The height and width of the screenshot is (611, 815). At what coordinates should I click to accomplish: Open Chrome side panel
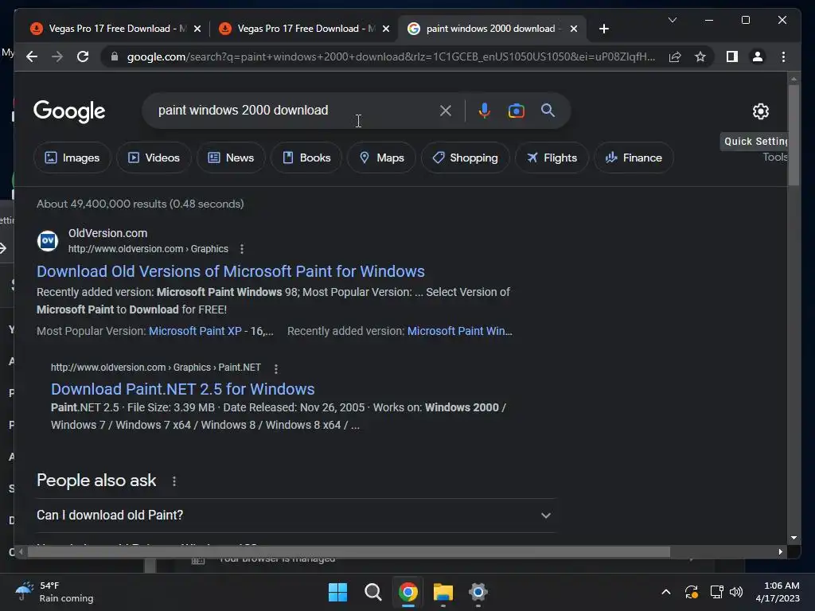click(732, 56)
